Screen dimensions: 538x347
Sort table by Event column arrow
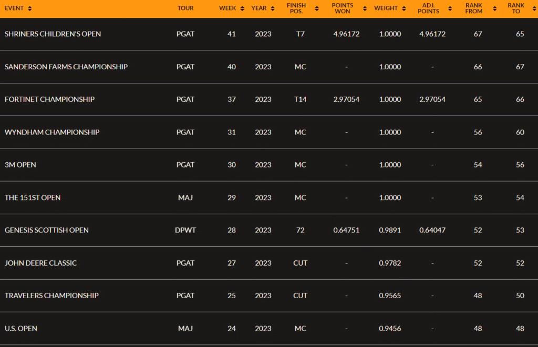pyautogui.click(x=30, y=8)
